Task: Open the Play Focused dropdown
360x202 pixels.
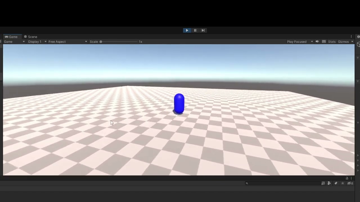Action: pyautogui.click(x=300, y=42)
